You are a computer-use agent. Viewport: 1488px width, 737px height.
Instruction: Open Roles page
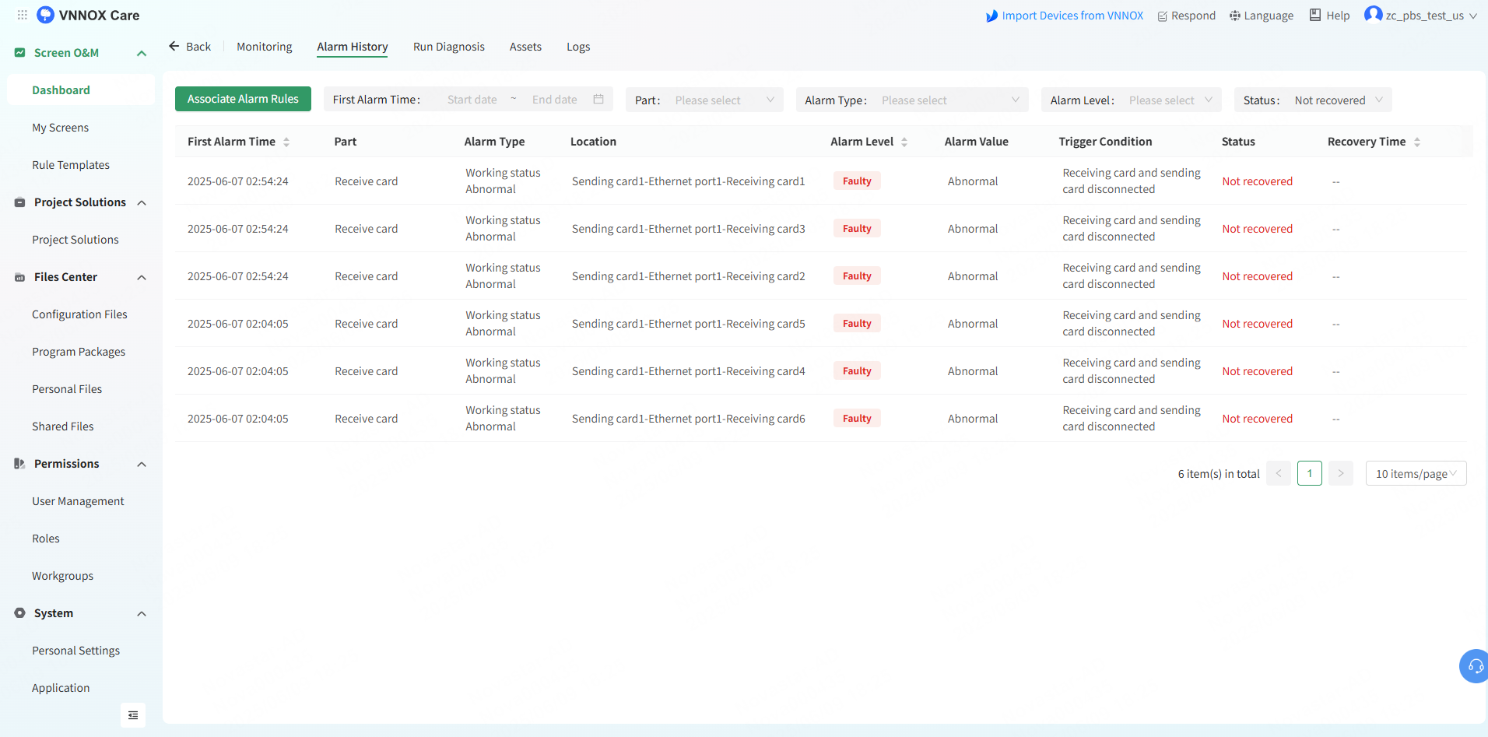point(46,539)
